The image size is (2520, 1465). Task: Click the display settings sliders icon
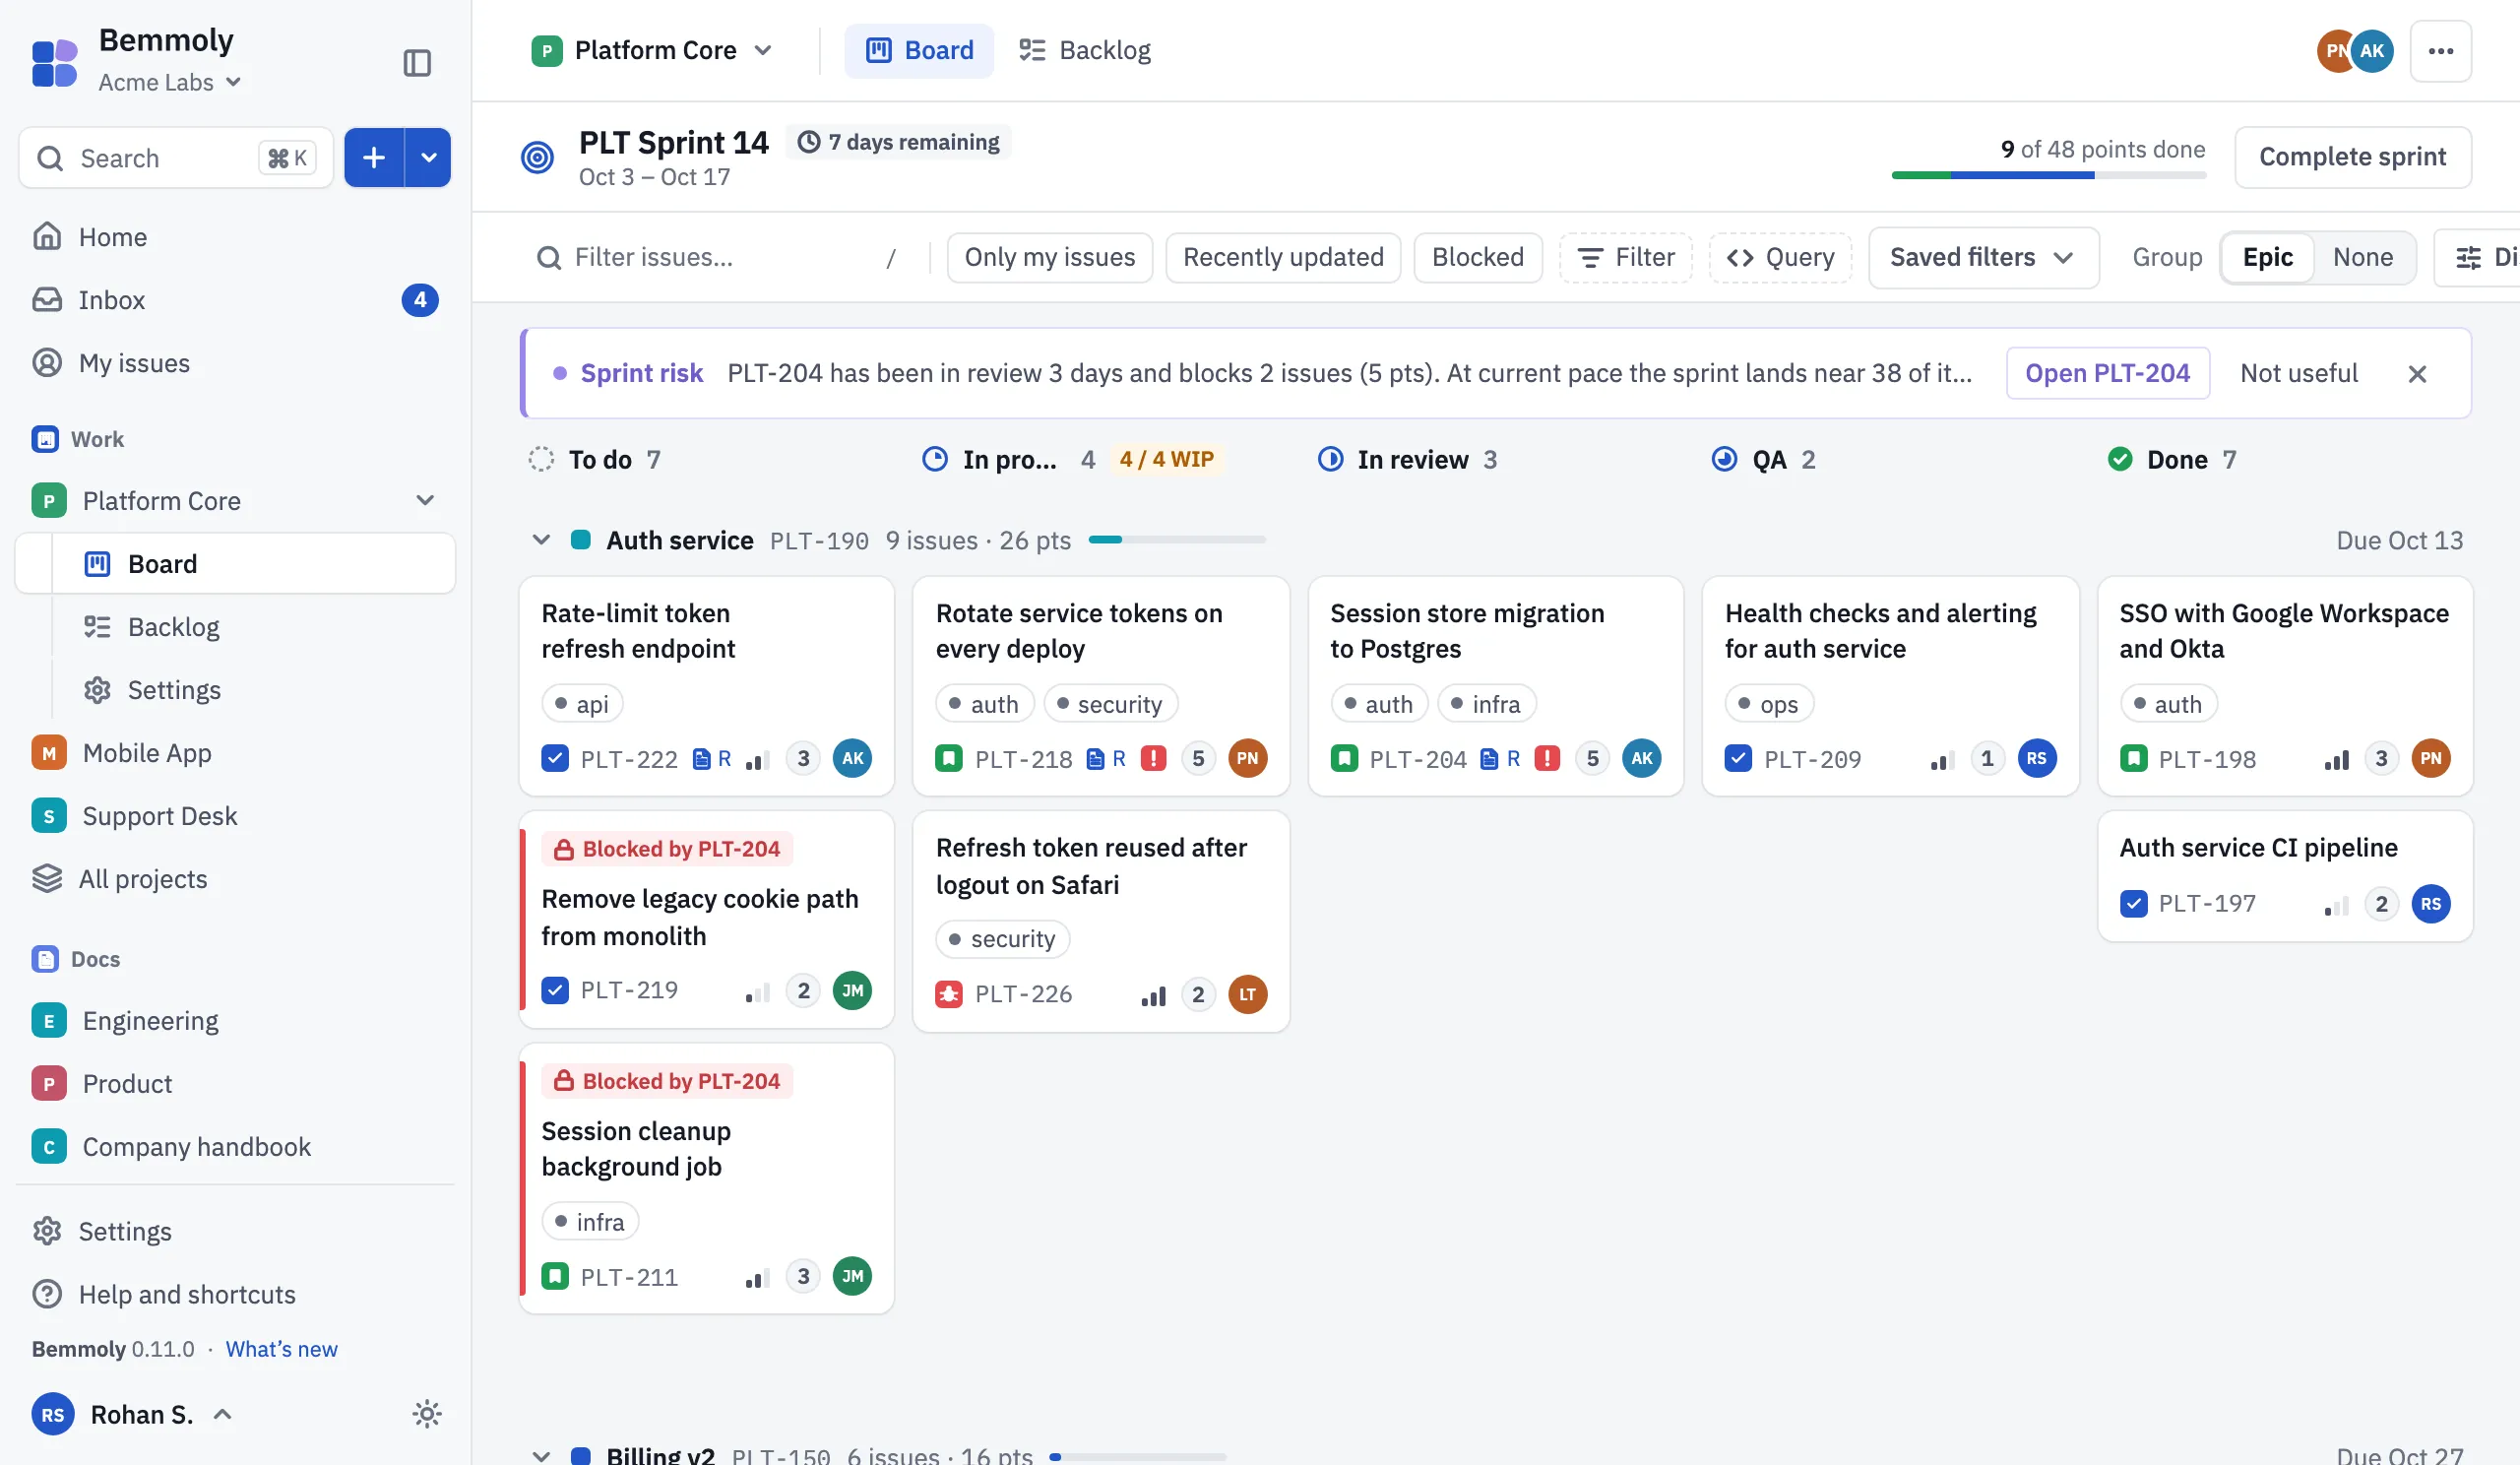(x=2469, y=257)
